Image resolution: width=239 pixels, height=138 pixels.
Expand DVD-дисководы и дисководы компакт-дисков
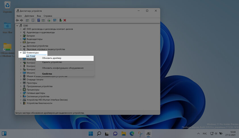click(21, 29)
